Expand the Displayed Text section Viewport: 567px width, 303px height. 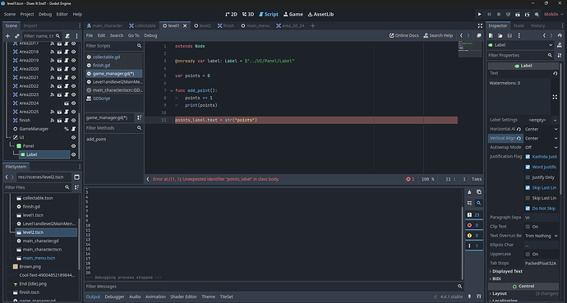(x=507, y=271)
